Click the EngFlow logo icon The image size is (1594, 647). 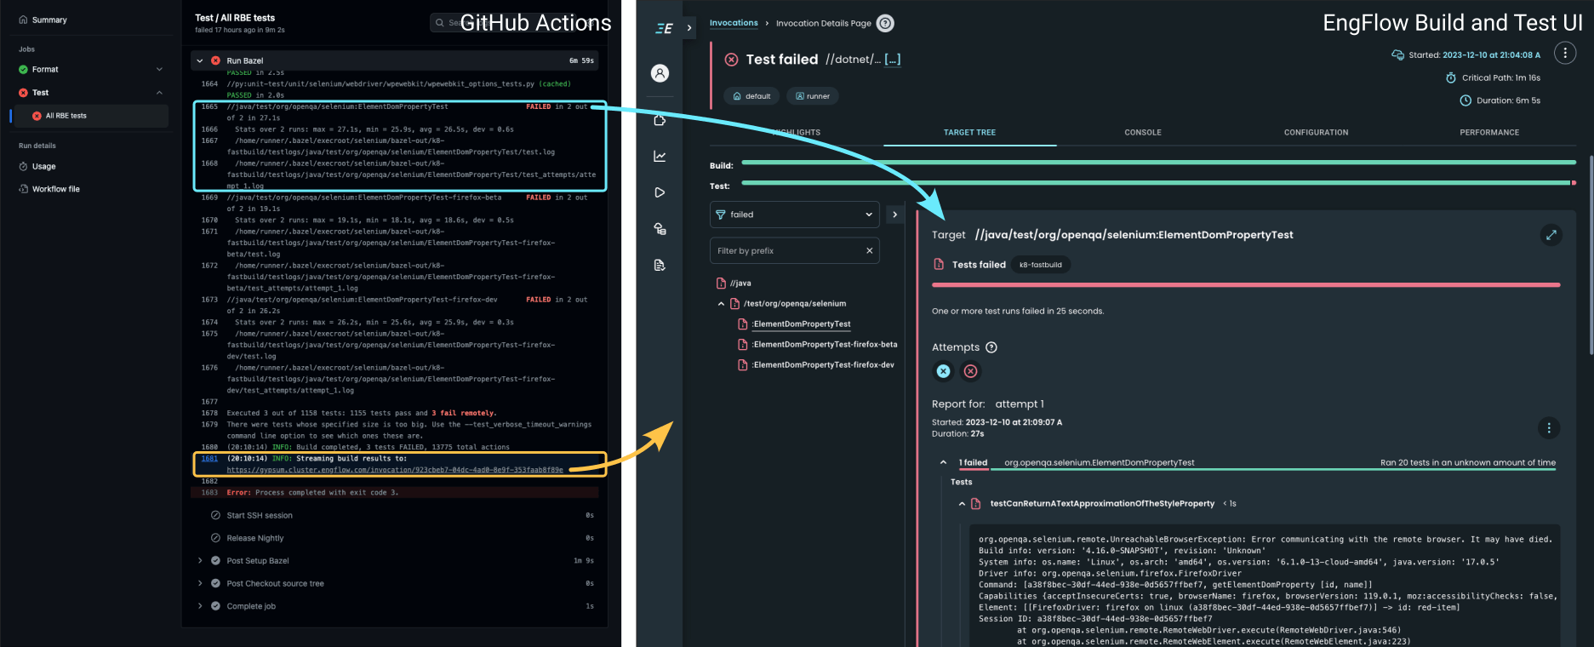point(664,28)
